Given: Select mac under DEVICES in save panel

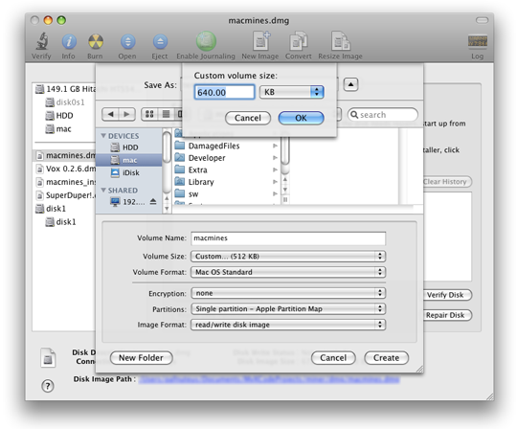Looking at the screenshot, I should tap(129, 160).
